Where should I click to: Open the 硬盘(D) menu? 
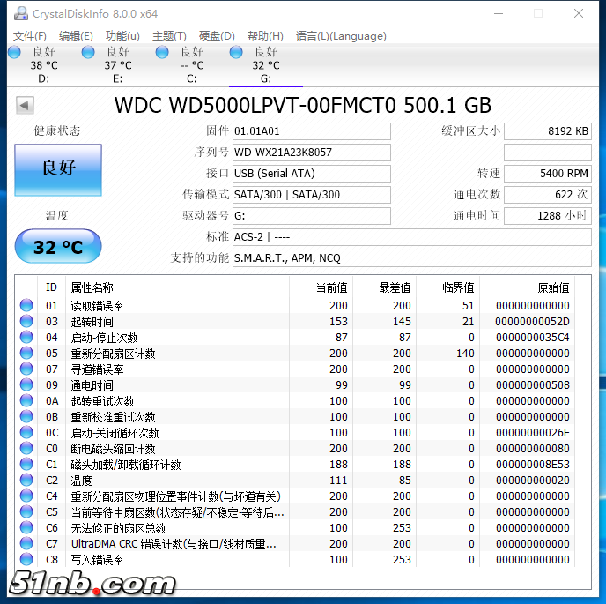[x=217, y=36]
